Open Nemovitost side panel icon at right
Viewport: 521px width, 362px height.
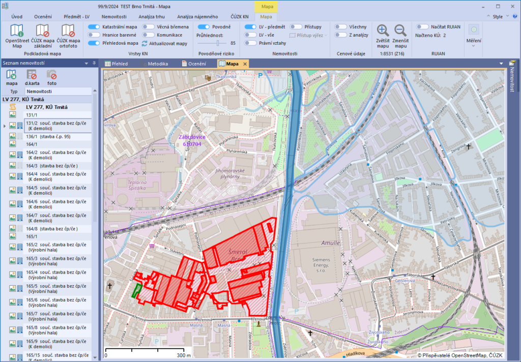(x=512, y=63)
